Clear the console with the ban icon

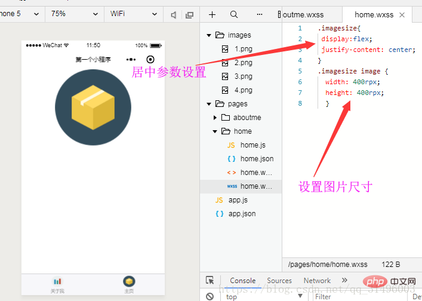[x=210, y=296]
